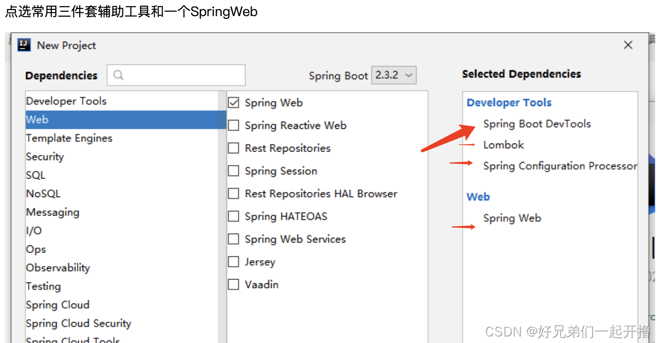Screen dimensions: 658x343
Task: Select the I/O category
Action: pyautogui.click(x=122, y=230)
